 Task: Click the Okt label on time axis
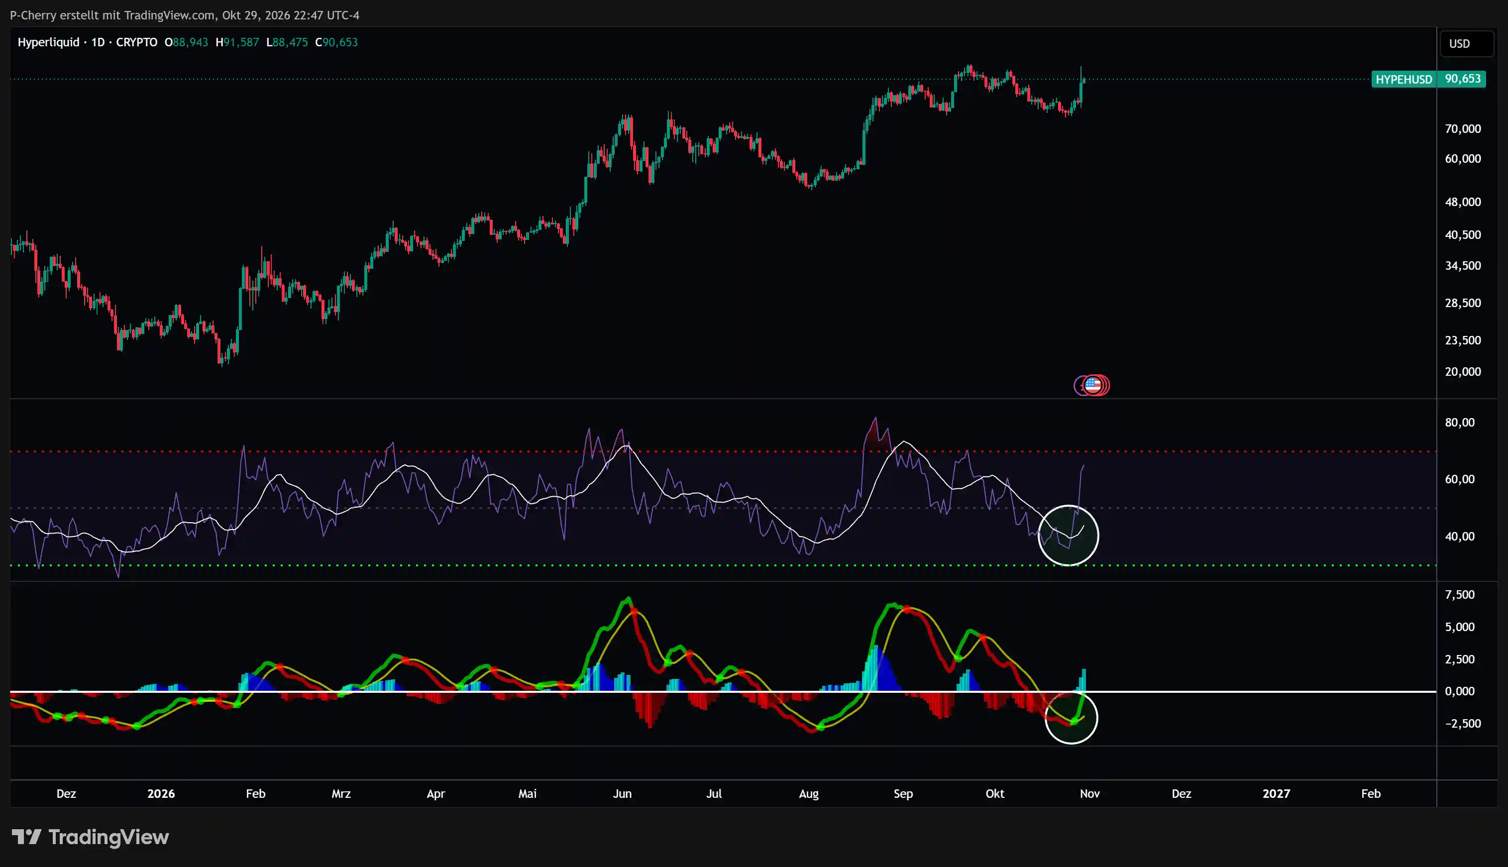995,794
